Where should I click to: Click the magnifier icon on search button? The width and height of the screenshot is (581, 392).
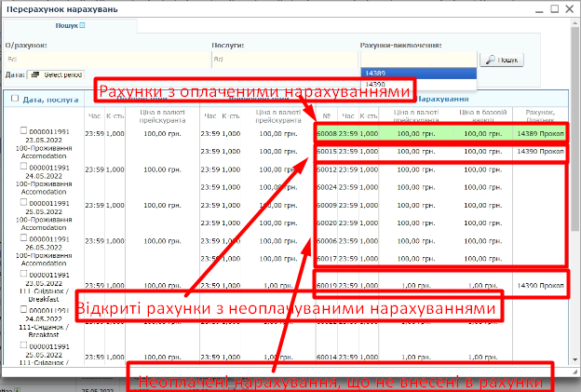[490, 60]
